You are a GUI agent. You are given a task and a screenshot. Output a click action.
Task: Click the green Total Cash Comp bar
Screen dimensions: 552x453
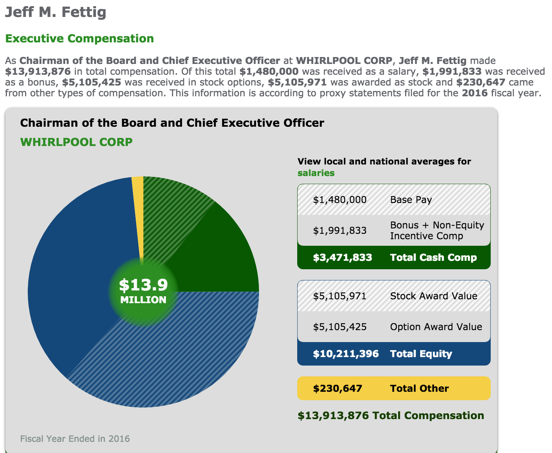click(394, 258)
